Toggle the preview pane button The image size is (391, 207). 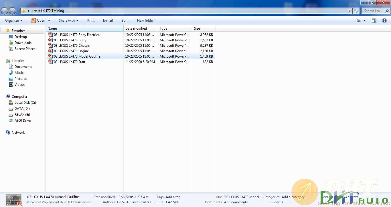click(374, 21)
